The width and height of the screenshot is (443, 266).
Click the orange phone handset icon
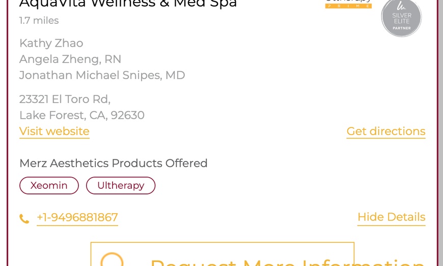[x=24, y=219]
